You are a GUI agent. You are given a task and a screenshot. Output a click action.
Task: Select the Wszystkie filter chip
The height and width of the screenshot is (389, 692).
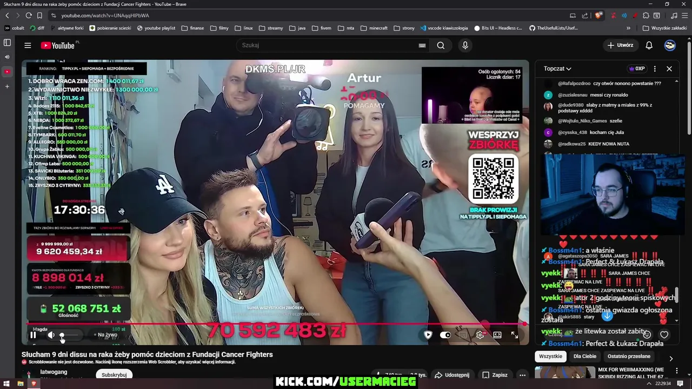550,357
